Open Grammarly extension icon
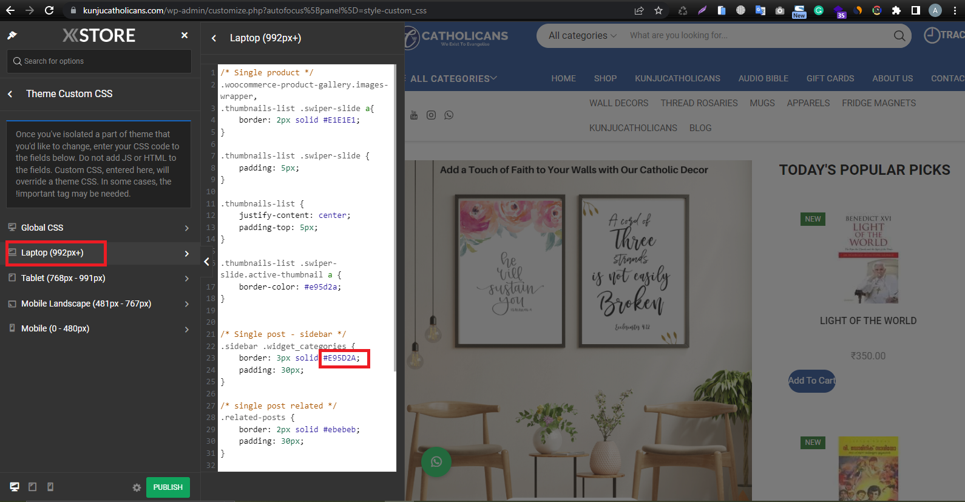Image resolution: width=965 pixels, height=502 pixels. coord(819,10)
